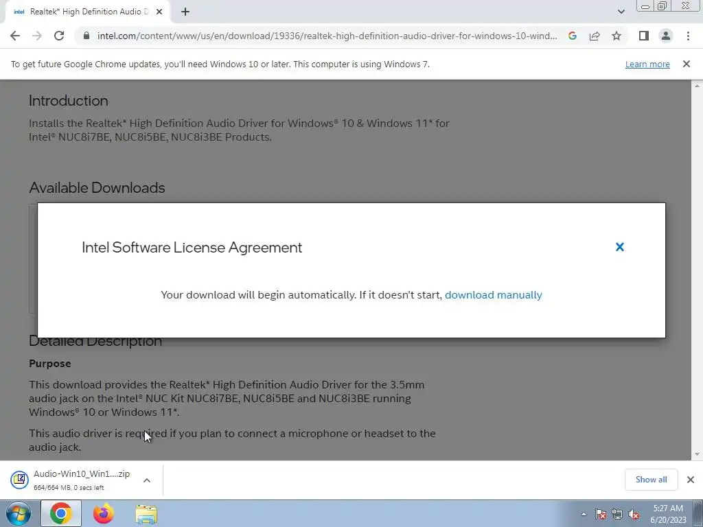Viewport: 703px width, 527px height.
Task: Click the 664/664 MB download status text
Action: pyautogui.click(x=69, y=488)
